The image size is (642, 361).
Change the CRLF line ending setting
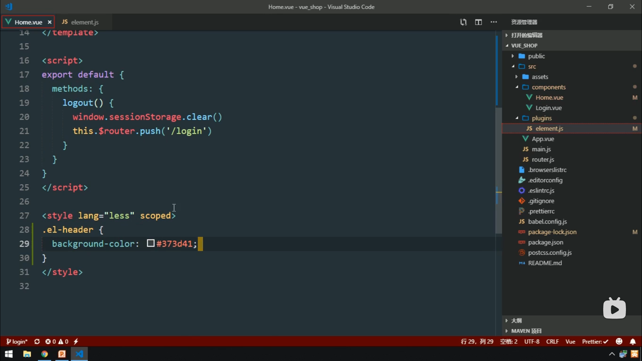552,342
